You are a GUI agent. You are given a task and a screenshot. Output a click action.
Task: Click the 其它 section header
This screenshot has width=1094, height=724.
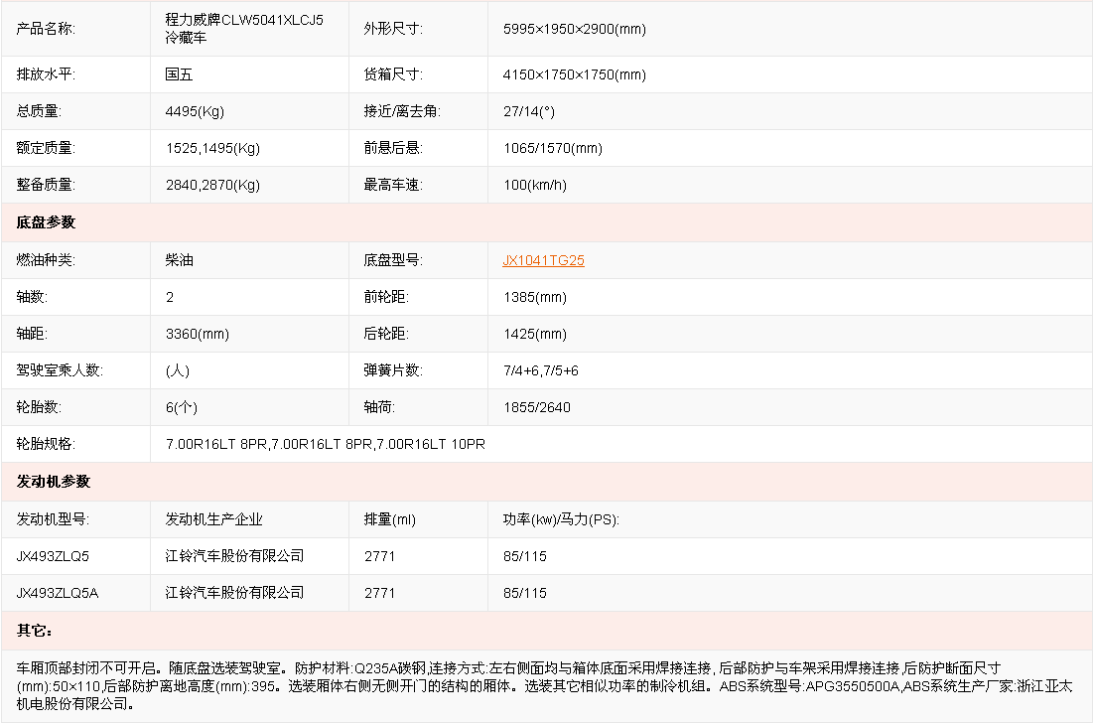(34, 632)
